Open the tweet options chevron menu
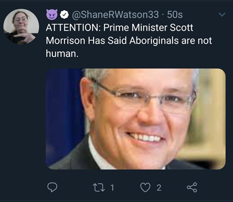 [222, 15]
